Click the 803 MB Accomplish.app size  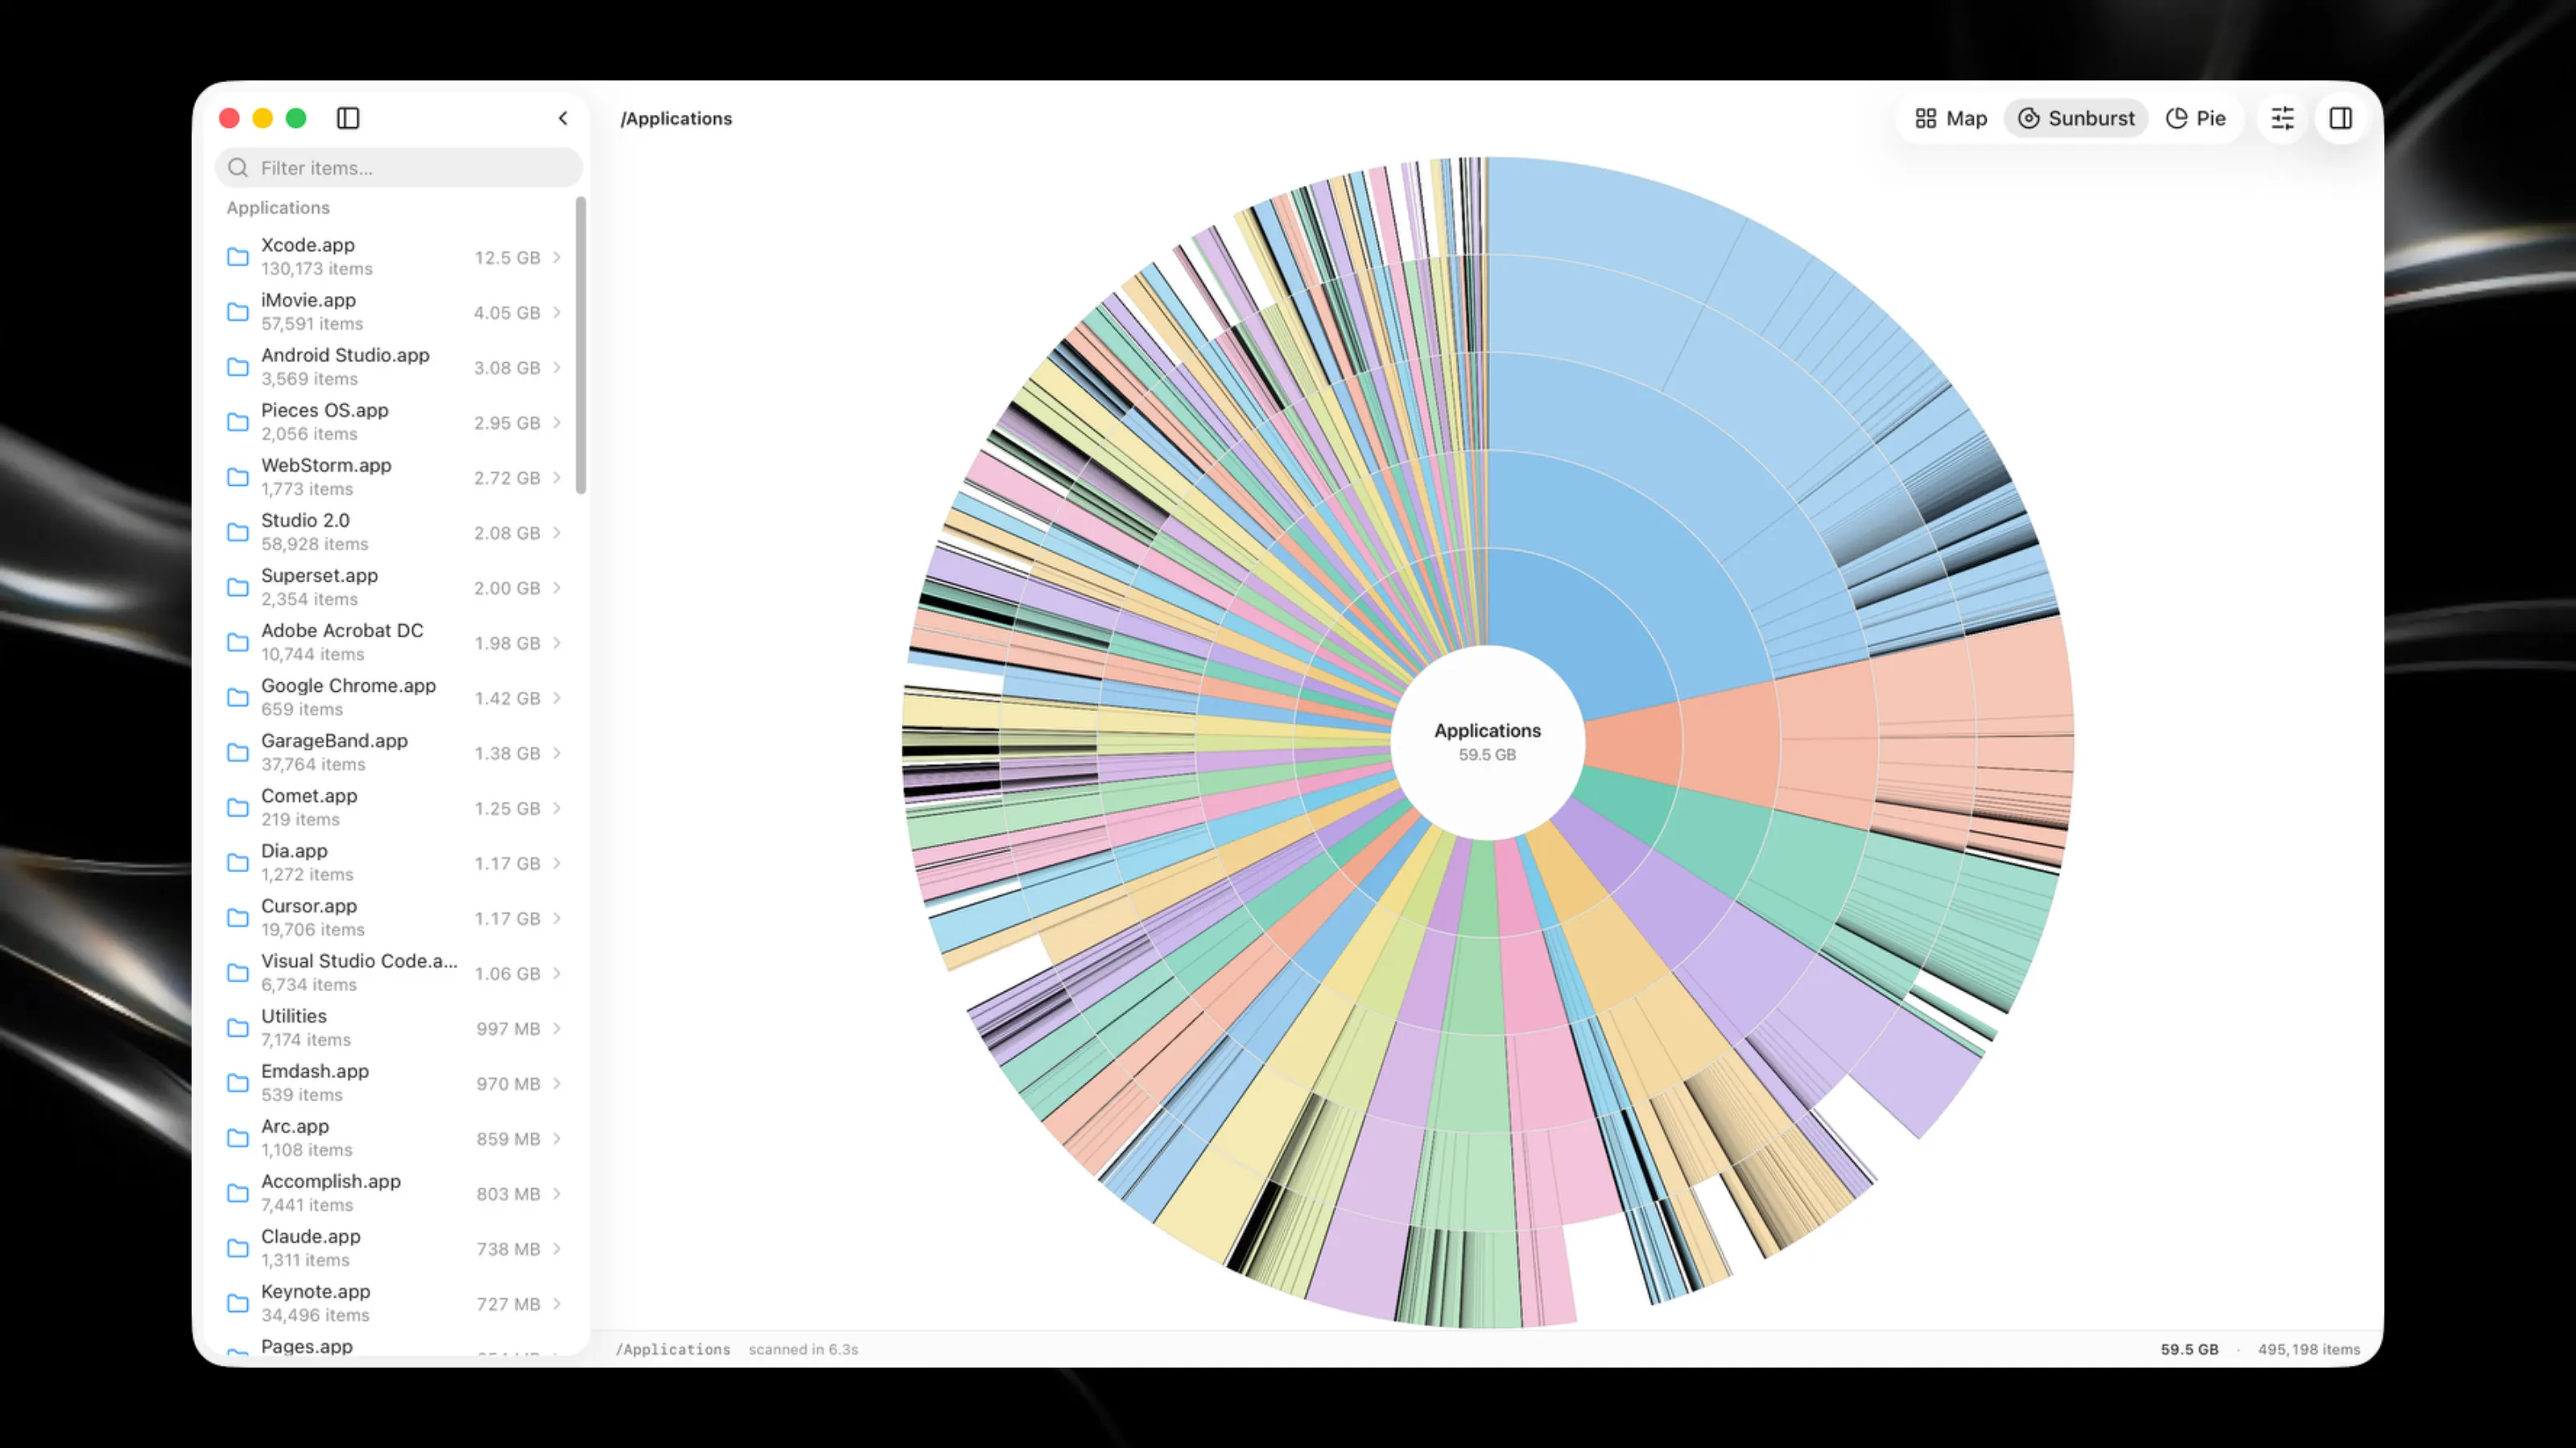point(508,1193)
